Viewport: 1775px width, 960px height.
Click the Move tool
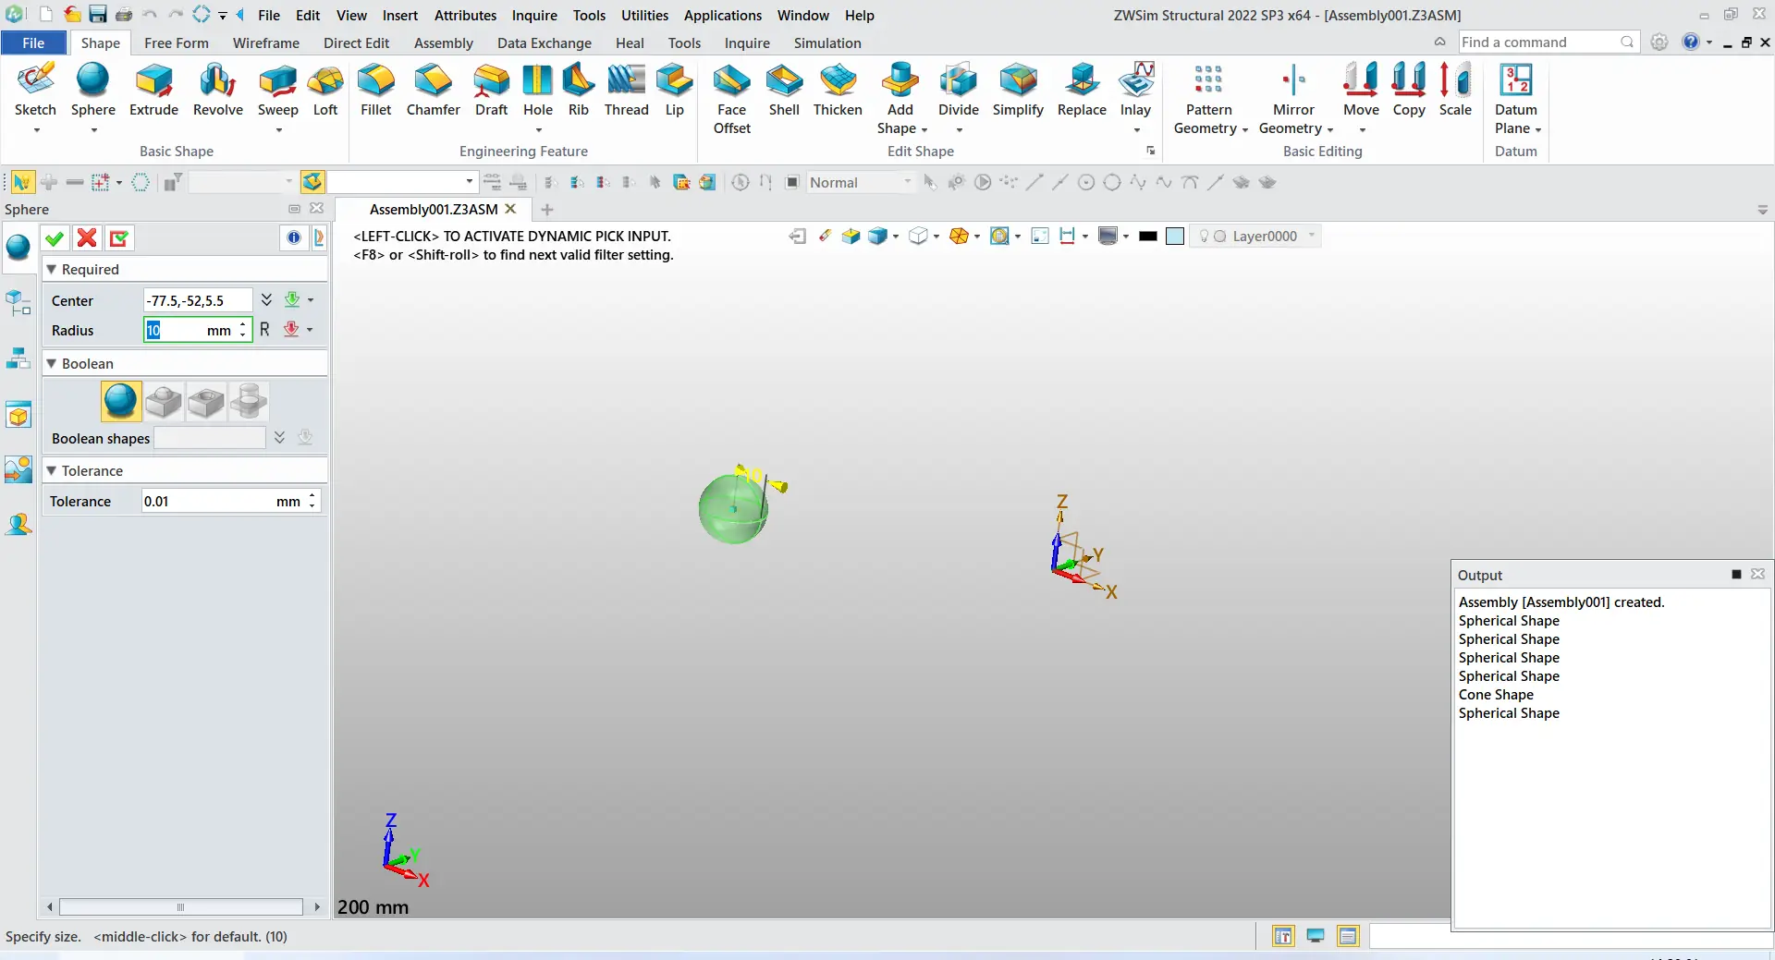[1361, 91]
